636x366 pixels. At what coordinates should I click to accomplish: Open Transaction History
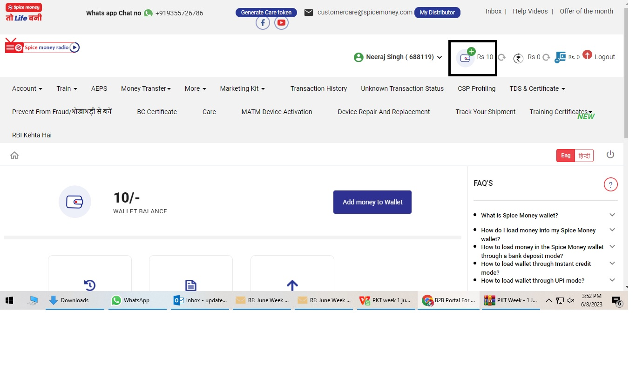pyautogui.click(x=318, y=88)
